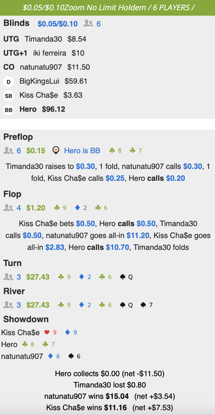Screen dimensions: 215x415
Task: Click the players icon in Turn row
Action: 8,277
